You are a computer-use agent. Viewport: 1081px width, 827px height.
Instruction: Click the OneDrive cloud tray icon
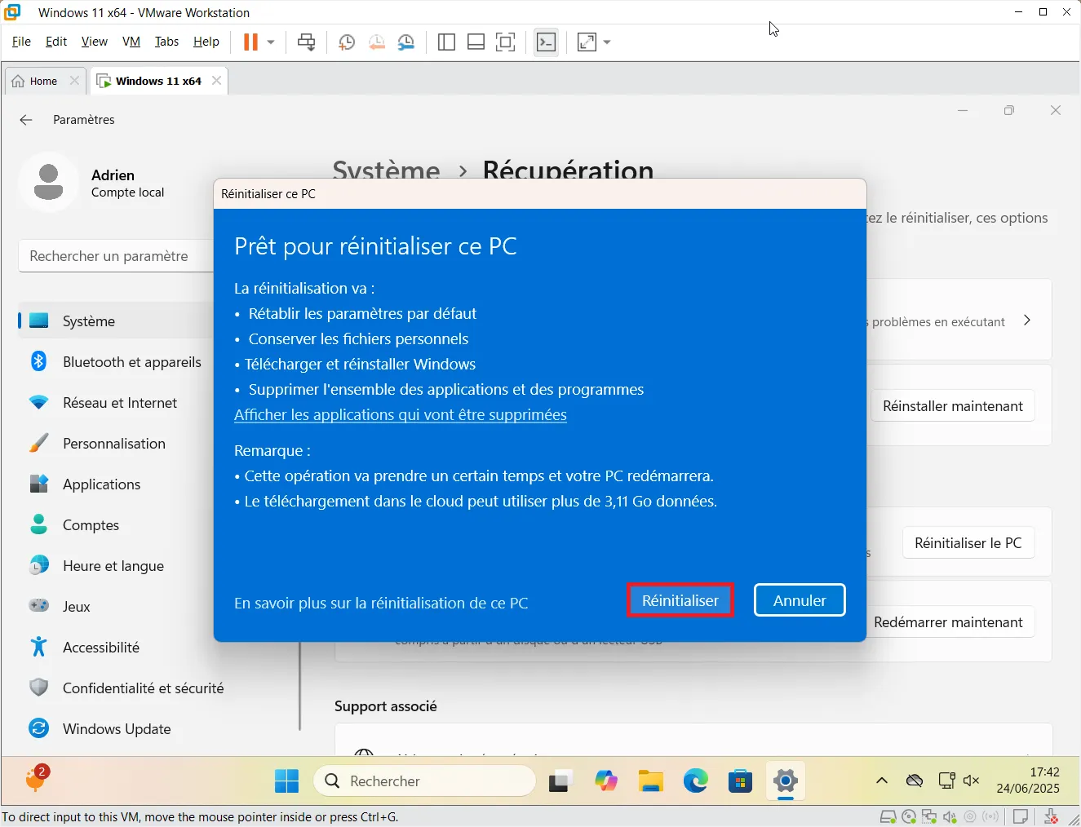(x=915, y=781)
